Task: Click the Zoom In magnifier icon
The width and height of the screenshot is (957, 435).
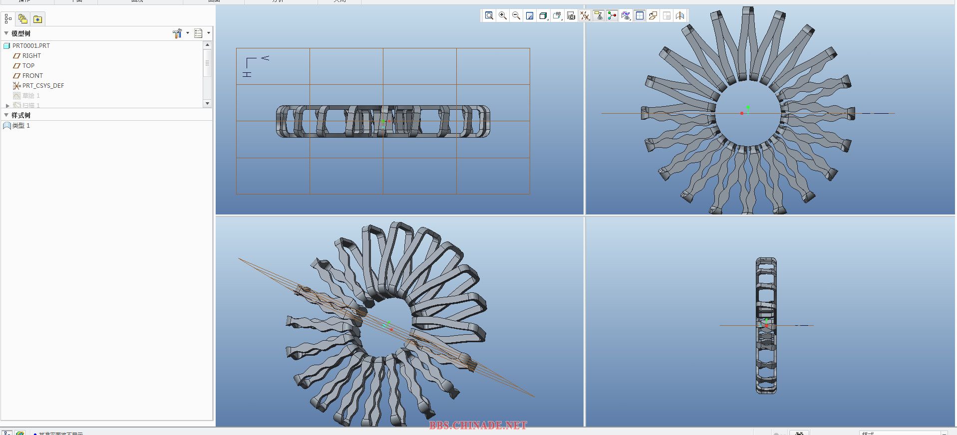Action: click(x=503, y=16)
